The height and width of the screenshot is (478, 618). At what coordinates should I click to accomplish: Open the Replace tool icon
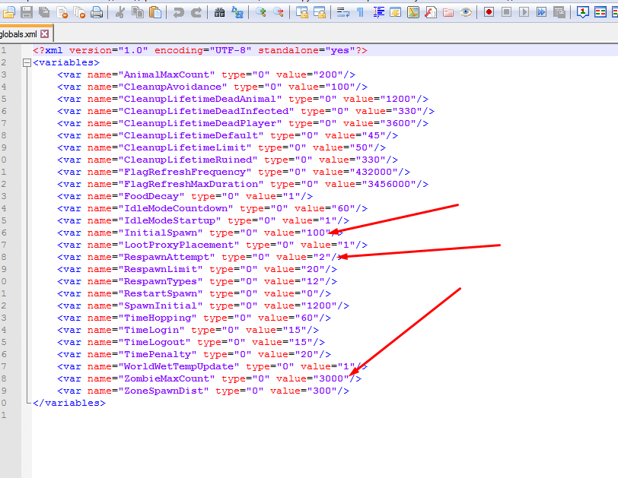pos(237,13)
